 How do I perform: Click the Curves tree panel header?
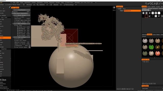point(145,60)
